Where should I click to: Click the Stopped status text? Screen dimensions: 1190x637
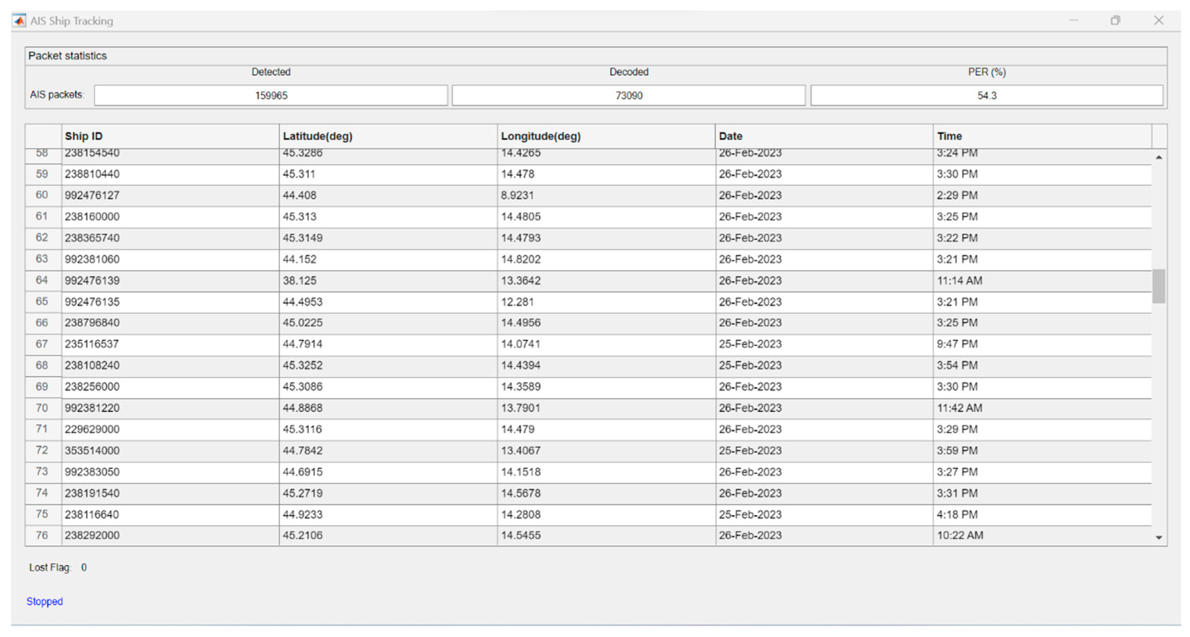(x=44, y=601)
